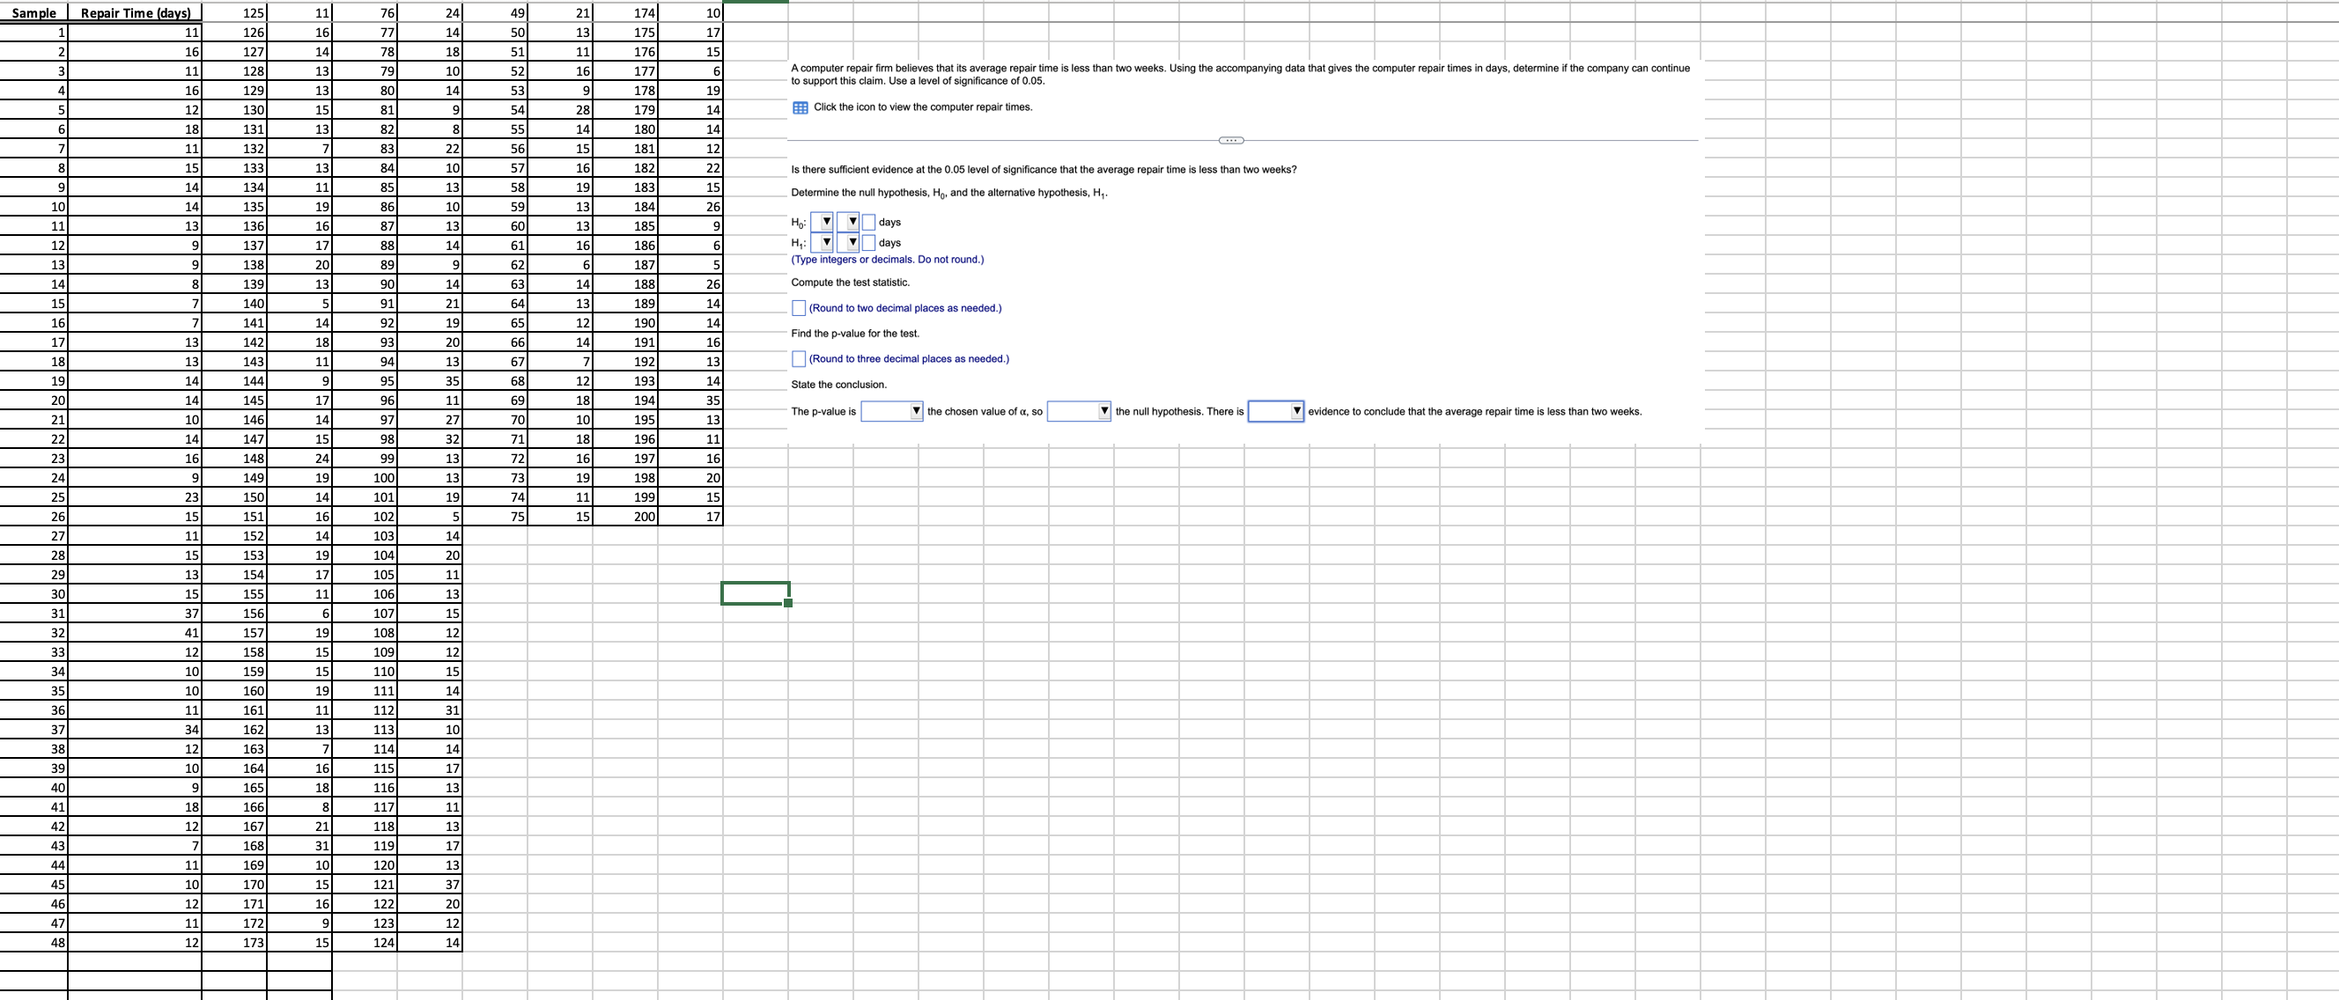Screen dimensions: 2339x1000
Task: Open the evidence conclusion dropdown
Action: click(1298, 411)
